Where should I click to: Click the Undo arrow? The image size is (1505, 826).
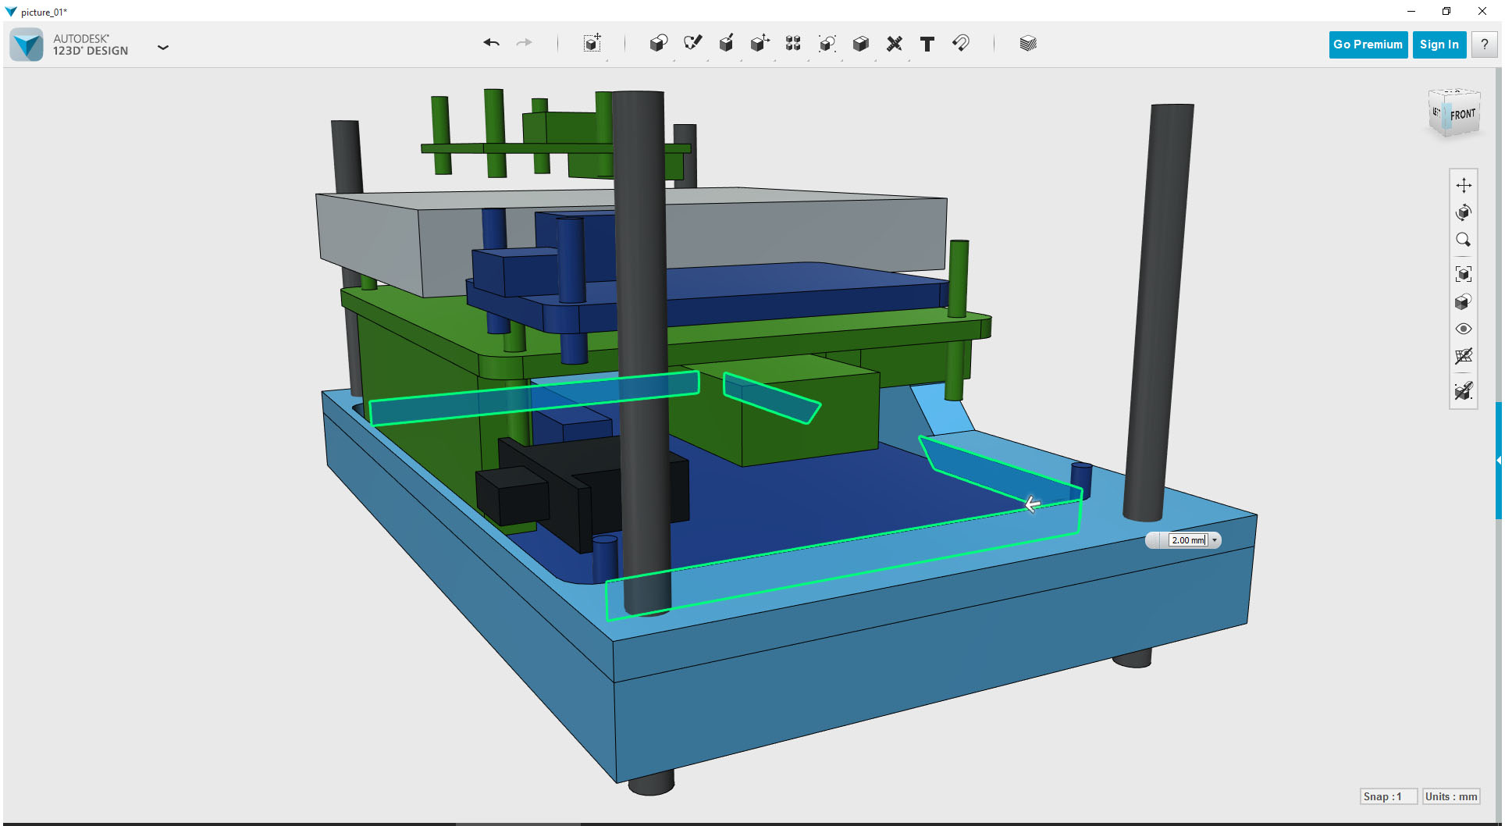tap(491, 43)
